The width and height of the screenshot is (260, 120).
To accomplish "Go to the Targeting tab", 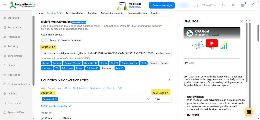I will tap(92, 13).
